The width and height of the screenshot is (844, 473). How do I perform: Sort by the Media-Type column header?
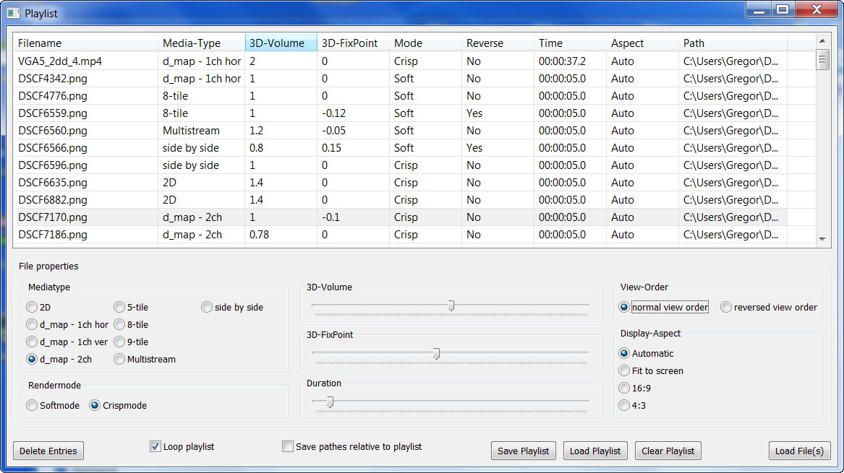coord(201,43)
